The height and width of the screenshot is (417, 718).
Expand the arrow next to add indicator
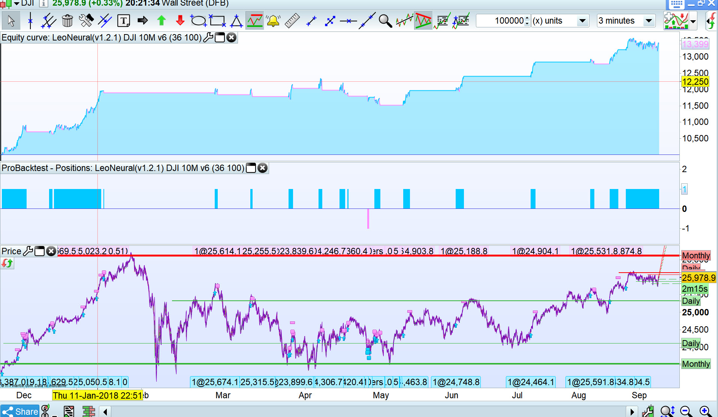click(x=693, y=21)
